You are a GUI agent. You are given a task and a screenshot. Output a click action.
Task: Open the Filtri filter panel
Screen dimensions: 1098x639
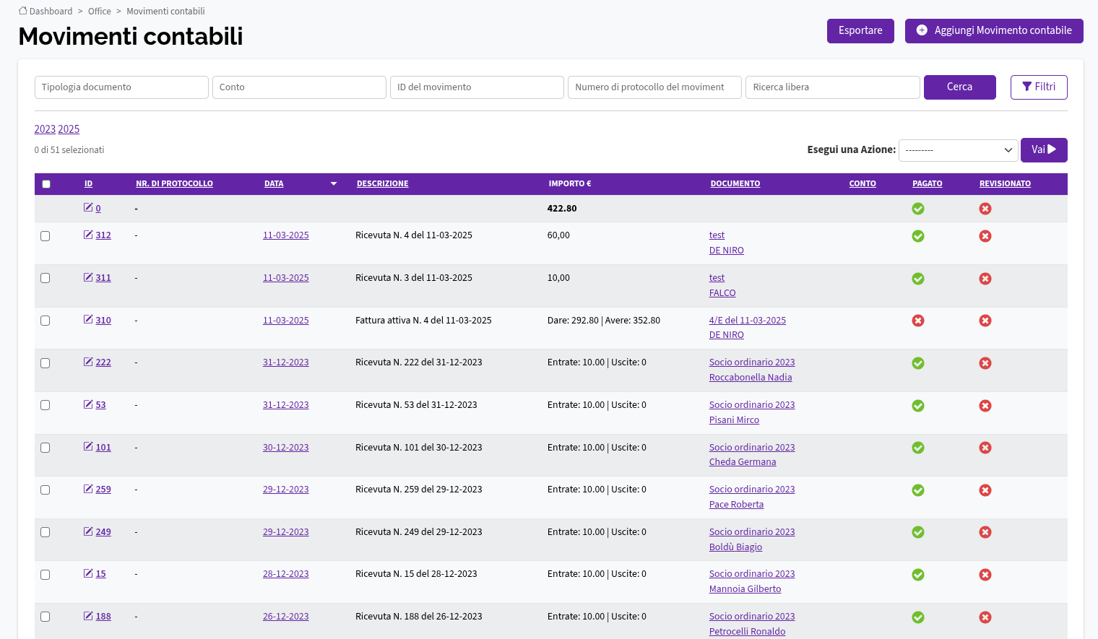1039,87
